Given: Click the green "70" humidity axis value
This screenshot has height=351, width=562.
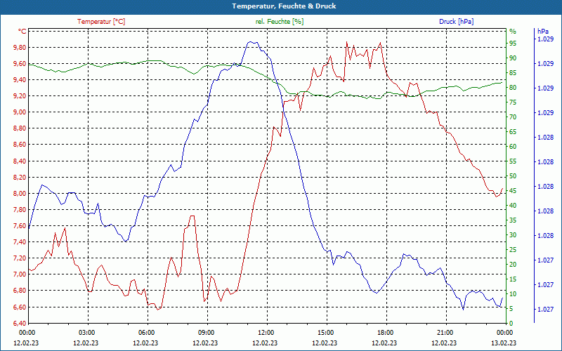Looking at the screenshot, I should click(513, 117).
